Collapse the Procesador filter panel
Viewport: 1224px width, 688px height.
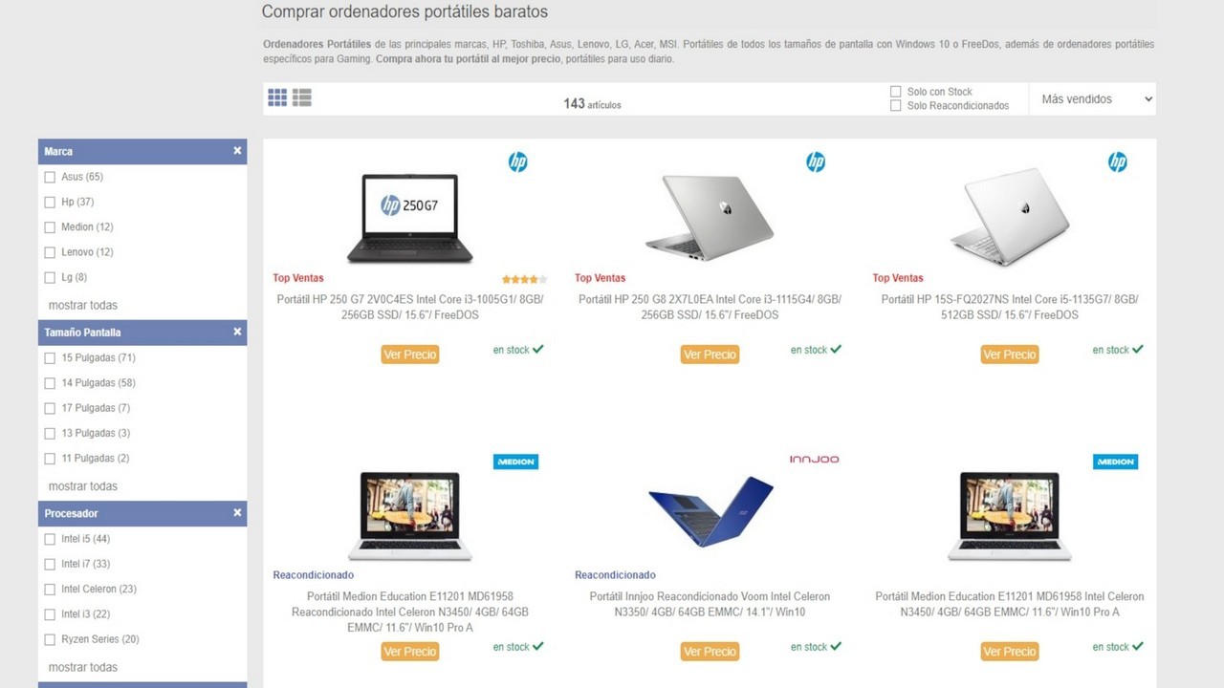click(237, 513)
